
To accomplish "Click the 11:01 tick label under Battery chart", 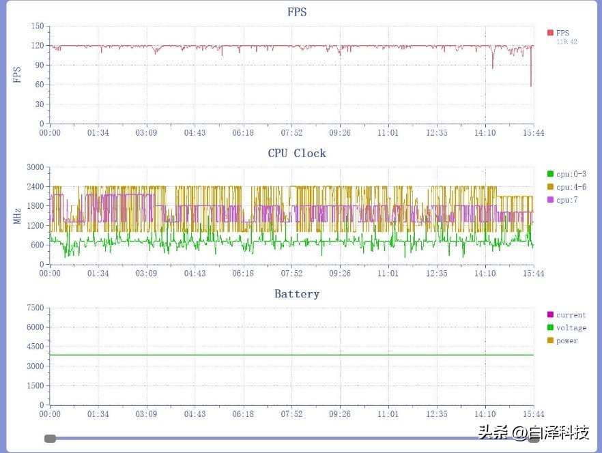I will pos(388,414).
